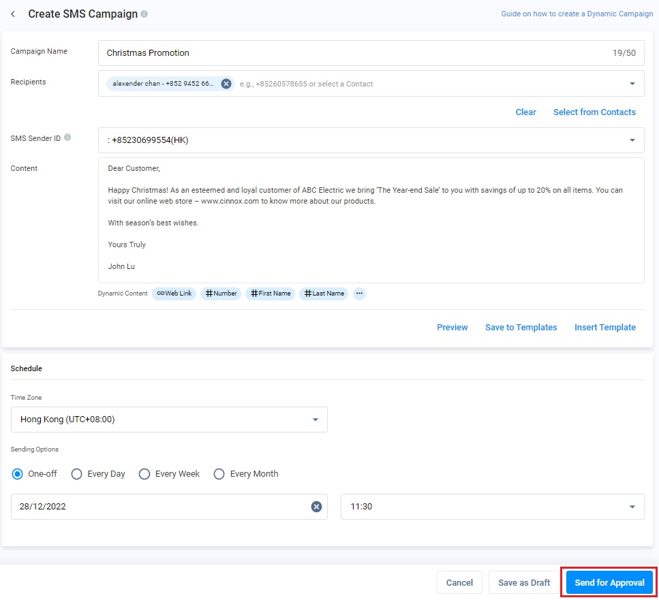Click Save to Templates
Screen dimensions: 659x600
click(x=521, y=328)
